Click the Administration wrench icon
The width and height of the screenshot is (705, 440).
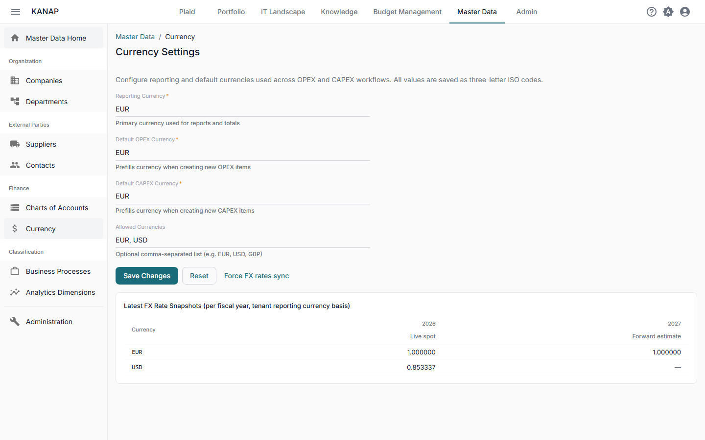[15, 322]
